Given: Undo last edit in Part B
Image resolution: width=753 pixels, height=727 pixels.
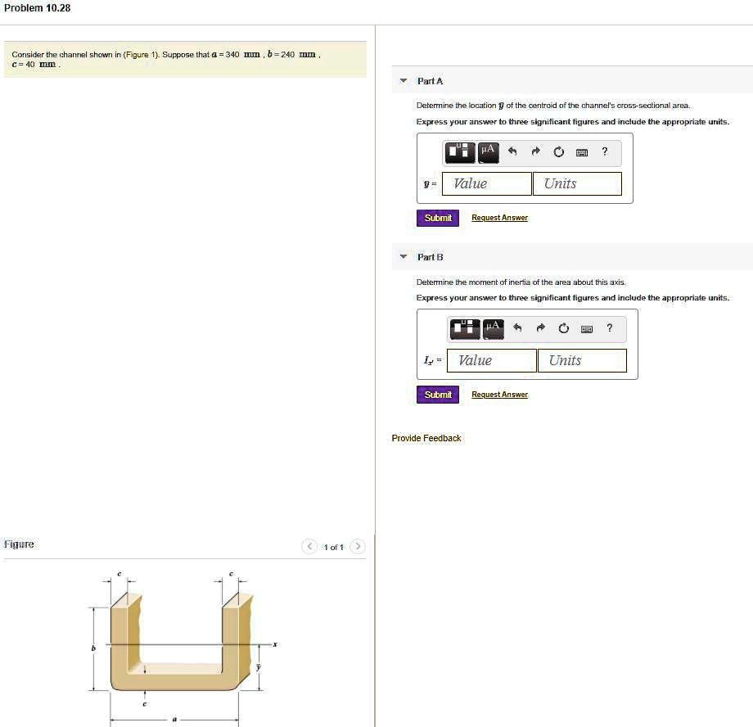Looking at the screenshot, I should pos(517,327).
